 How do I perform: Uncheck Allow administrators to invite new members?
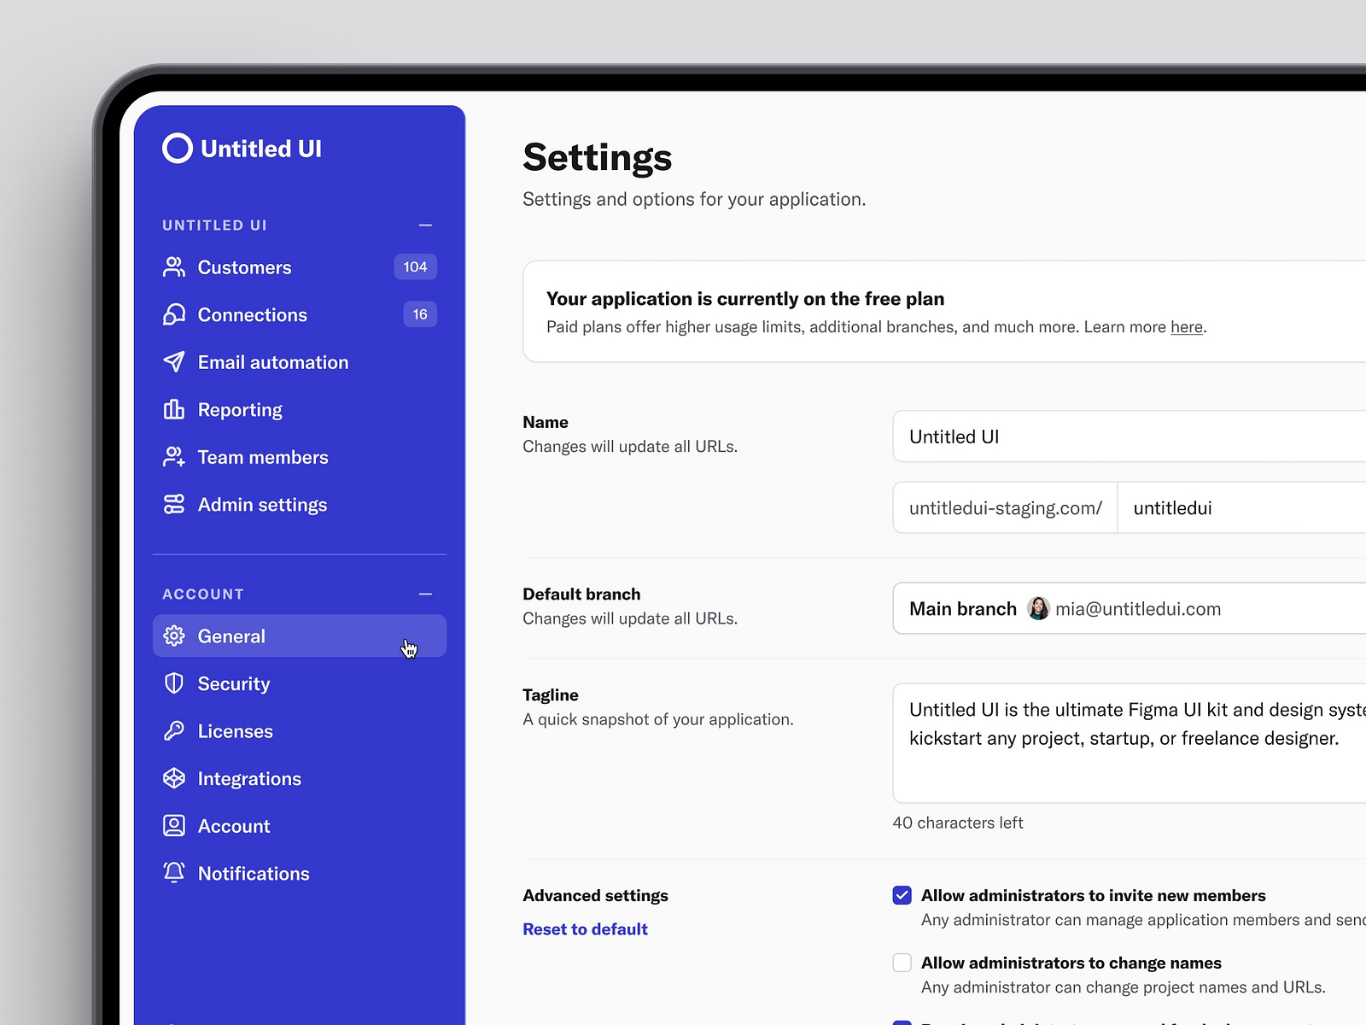(x=902, y=895)
